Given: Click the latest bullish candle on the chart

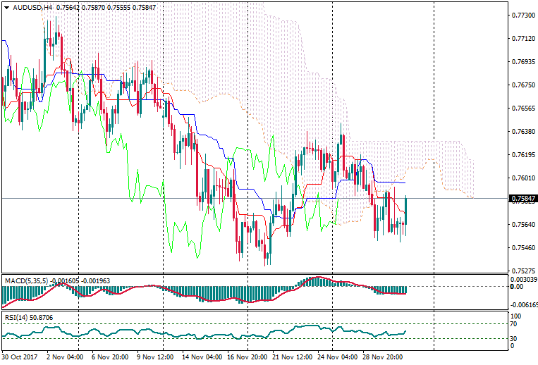Looking at the screenshot, I should (x=406, y=211).
